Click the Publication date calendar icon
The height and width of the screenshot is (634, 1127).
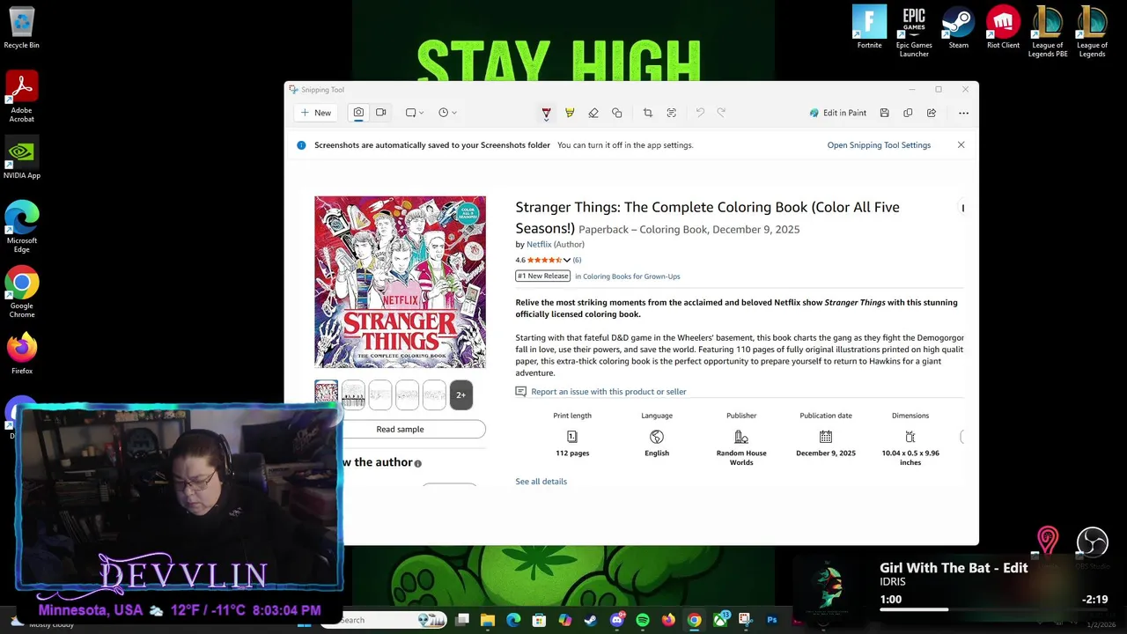pyautogui.click(x=826, y=437)
